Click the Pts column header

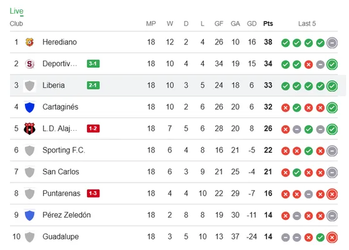point(268,24)
